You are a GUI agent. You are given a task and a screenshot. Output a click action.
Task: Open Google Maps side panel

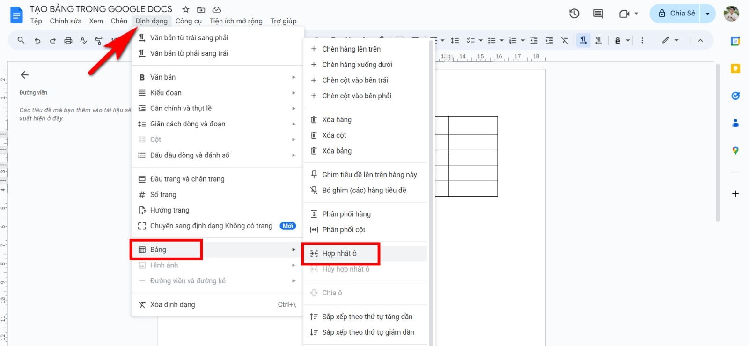735,150
